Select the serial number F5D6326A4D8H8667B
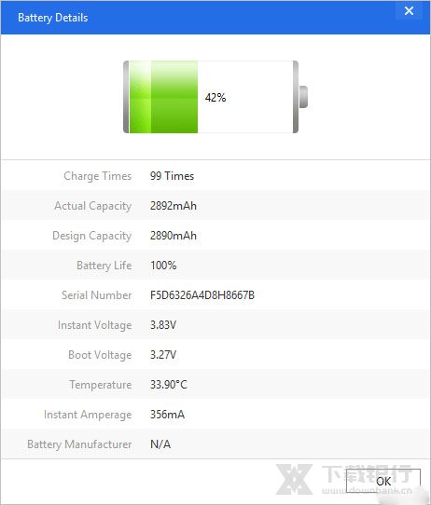This screenshot has height=505, width=431. (x=202, y=295)
